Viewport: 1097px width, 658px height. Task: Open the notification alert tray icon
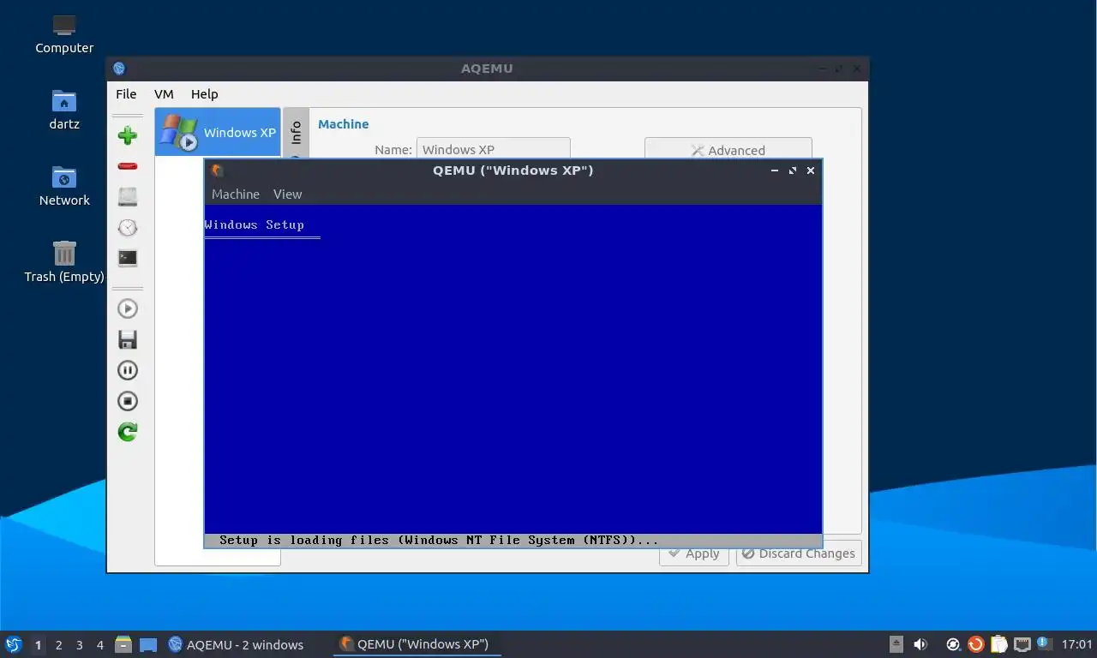(x=1044, y=643)
